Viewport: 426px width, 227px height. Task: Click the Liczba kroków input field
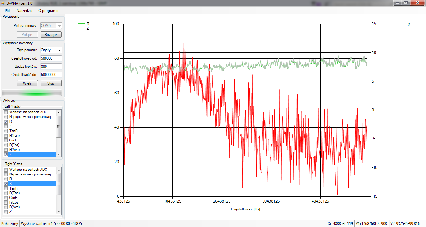point(51,67)
